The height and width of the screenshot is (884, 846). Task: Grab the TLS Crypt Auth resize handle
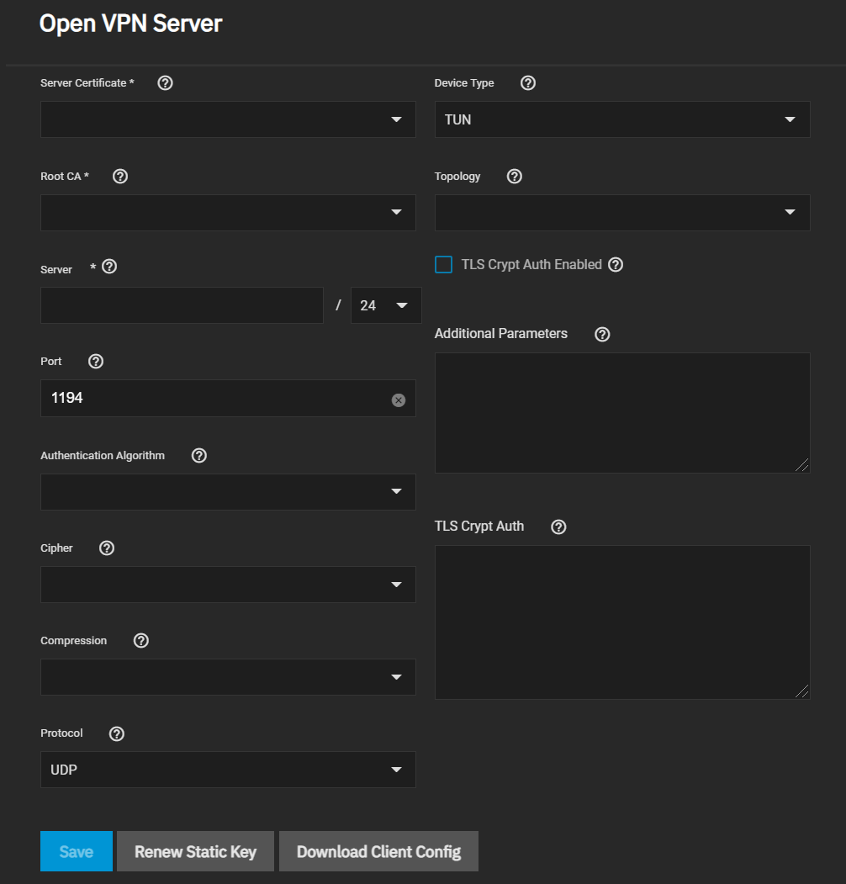coord(802,691)
